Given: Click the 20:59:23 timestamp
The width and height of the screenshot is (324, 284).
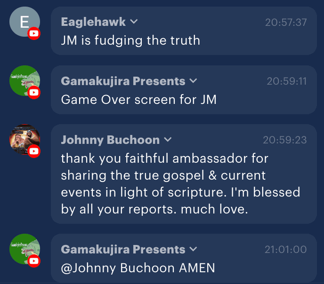Looking at the screenshot, I should tap(285, 140).
